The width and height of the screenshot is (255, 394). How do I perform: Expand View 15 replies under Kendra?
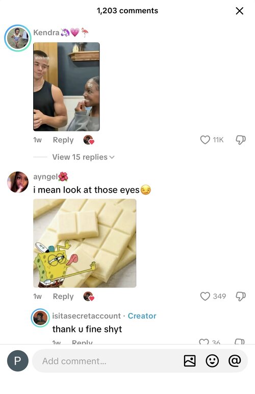(x=80, y=157)
